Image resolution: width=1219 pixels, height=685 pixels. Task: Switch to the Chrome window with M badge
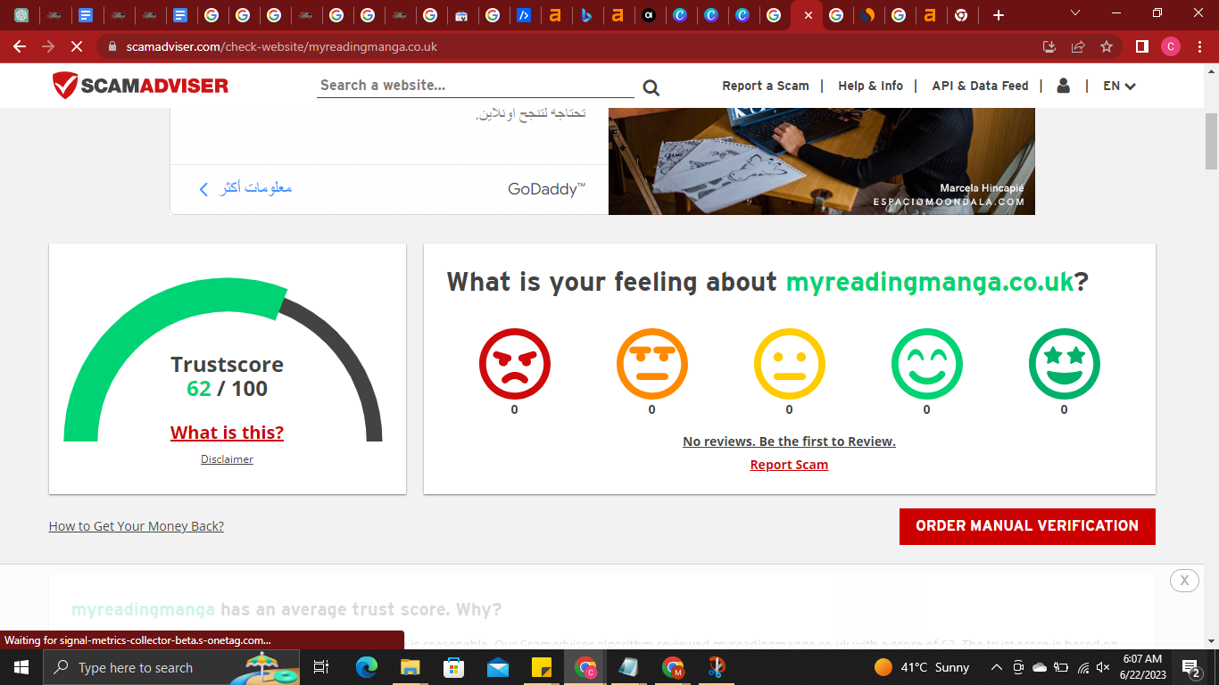coord(673,667)
